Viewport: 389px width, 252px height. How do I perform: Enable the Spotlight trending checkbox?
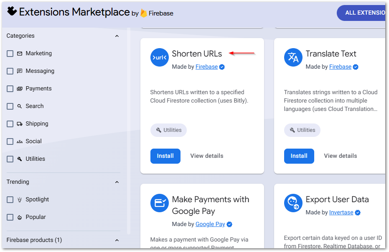10,200
